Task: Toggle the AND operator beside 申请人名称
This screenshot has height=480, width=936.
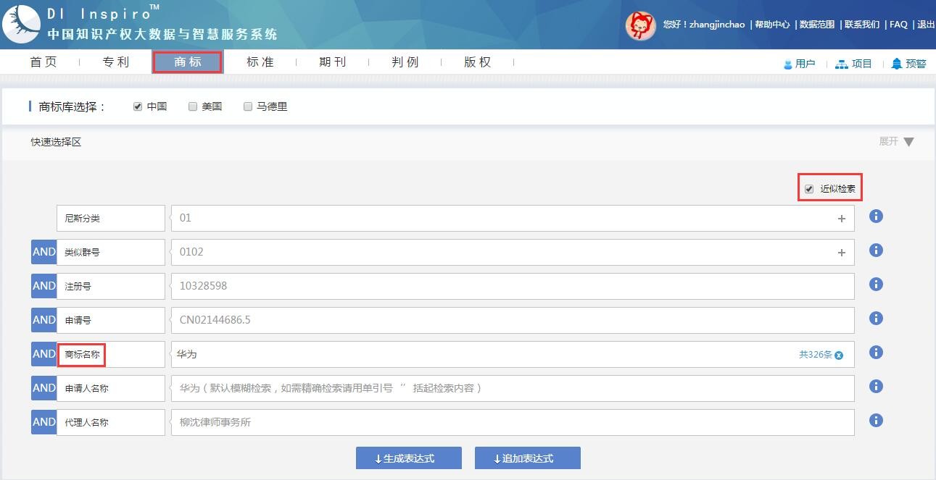Action: tap(44, 388)
